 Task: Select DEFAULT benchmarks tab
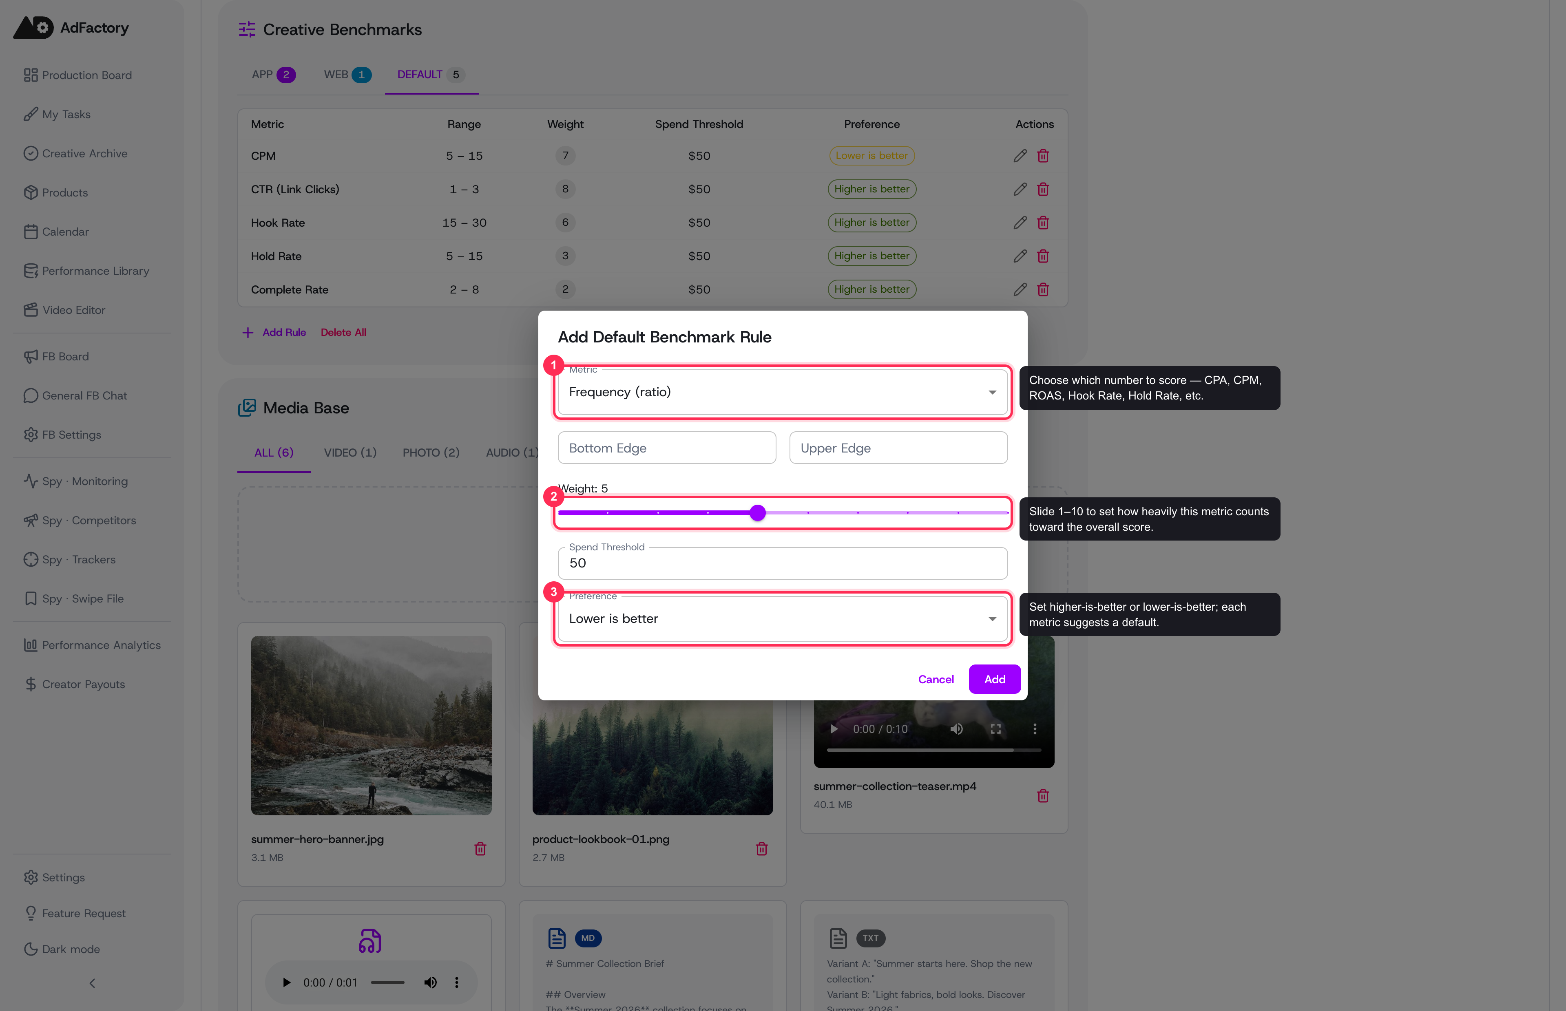tap(431, 75)
